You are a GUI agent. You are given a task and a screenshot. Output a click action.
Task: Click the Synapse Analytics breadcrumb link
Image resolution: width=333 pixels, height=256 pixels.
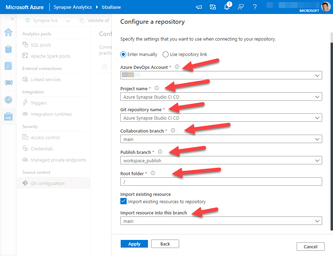[73, 7]
